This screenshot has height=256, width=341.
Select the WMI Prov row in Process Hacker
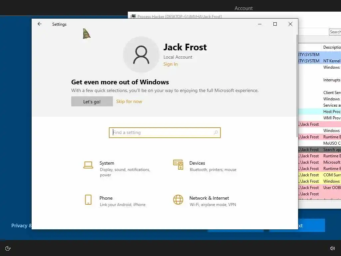[x=319, y=118]
